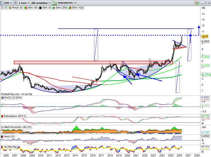This screenshot has height=157, width=211.
Task: Expand the arrow next to Indicadores
Action: coord(76,3)
